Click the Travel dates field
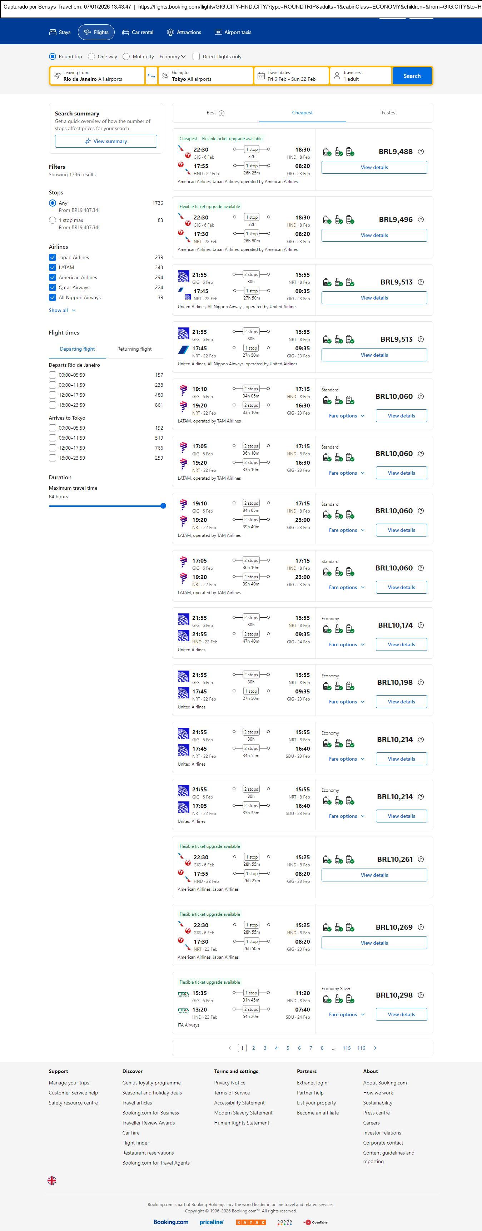482x1231 pixels. coord(292,76)
